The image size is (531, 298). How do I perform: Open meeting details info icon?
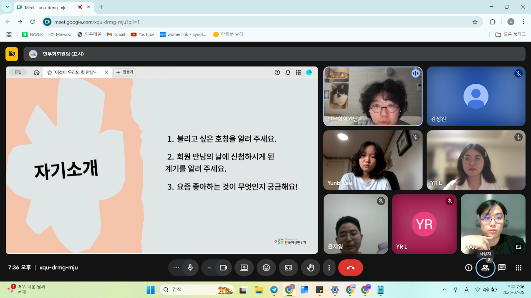[x=469, y=268]
